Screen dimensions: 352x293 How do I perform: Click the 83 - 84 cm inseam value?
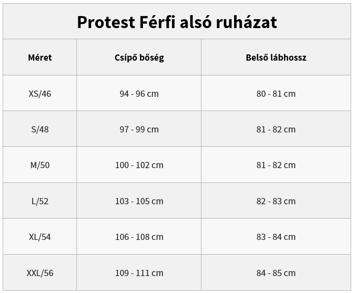(276, 237)
